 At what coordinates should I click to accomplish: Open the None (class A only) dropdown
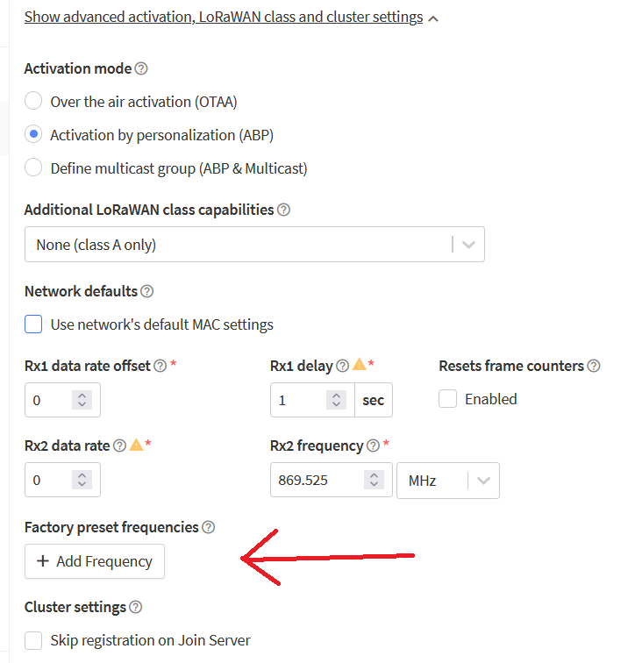point(254,245)
